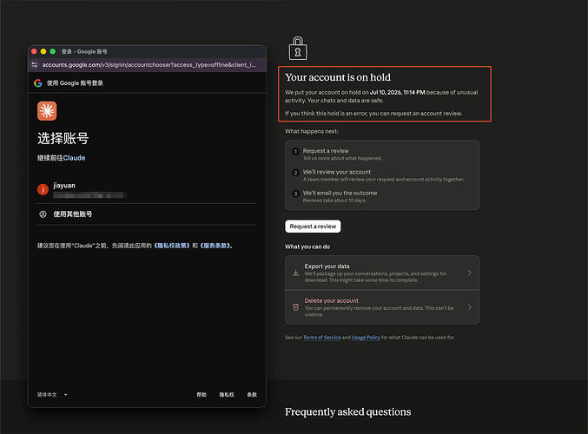The image size is (588, 434).
Task: Open the Delete your account row
Action: click(x=382, y=307)
